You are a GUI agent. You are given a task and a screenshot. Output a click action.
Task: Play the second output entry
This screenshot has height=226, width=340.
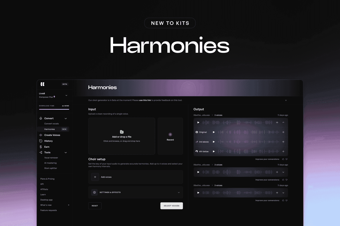pyautogui.click(x=198, y=172)
